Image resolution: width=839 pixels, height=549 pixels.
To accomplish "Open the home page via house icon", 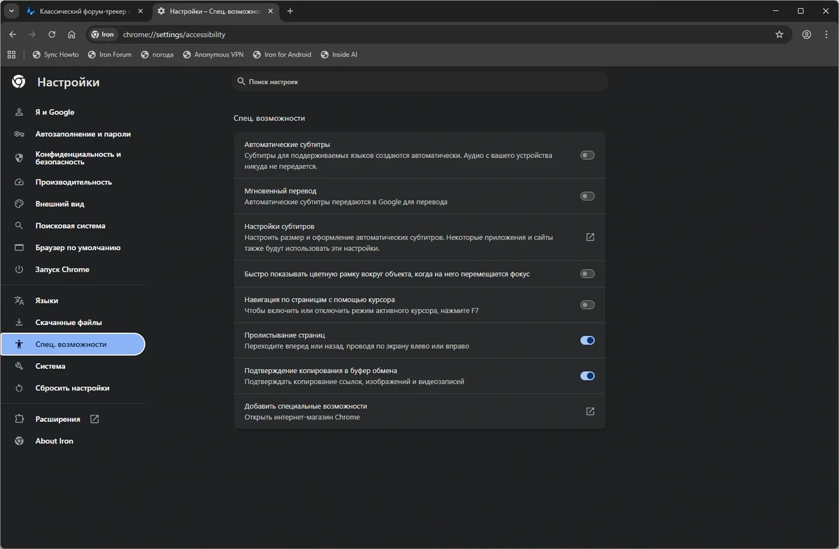I will click(x=71, y=34).
